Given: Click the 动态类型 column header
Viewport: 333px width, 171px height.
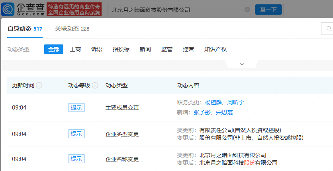Looking at the screenshot, I should coord(116,85).
